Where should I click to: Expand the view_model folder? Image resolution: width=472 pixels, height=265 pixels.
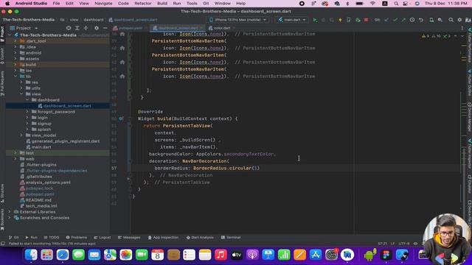point(21,135)
